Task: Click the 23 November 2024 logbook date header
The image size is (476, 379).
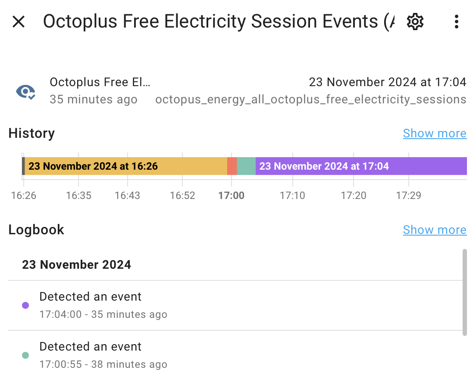Action: click(x=76, y=265)
